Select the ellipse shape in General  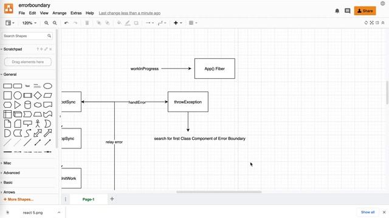pos(47,86)
